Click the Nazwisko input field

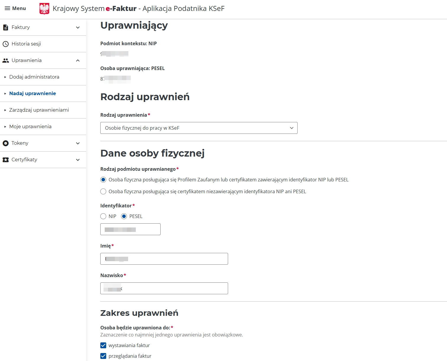164,288
